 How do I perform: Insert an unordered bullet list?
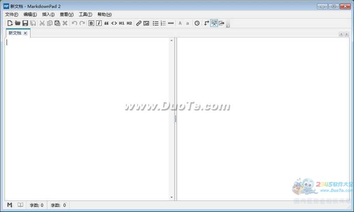156,23
